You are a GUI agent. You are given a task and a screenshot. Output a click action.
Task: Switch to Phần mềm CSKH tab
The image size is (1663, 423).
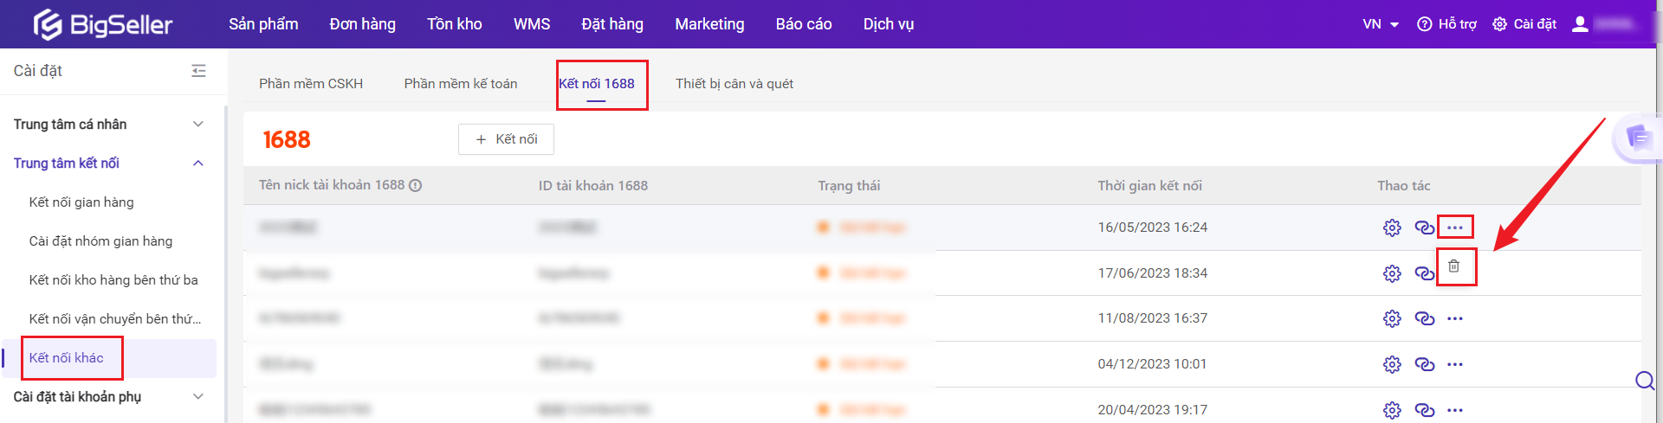[x=311, y=84]
